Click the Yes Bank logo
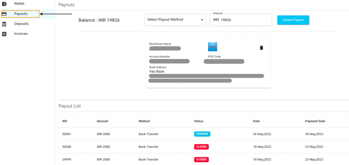 click(x=213, y=47)
